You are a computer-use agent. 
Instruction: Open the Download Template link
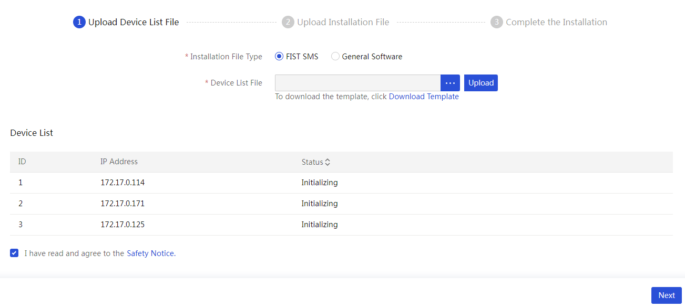(x=424, y=97)
